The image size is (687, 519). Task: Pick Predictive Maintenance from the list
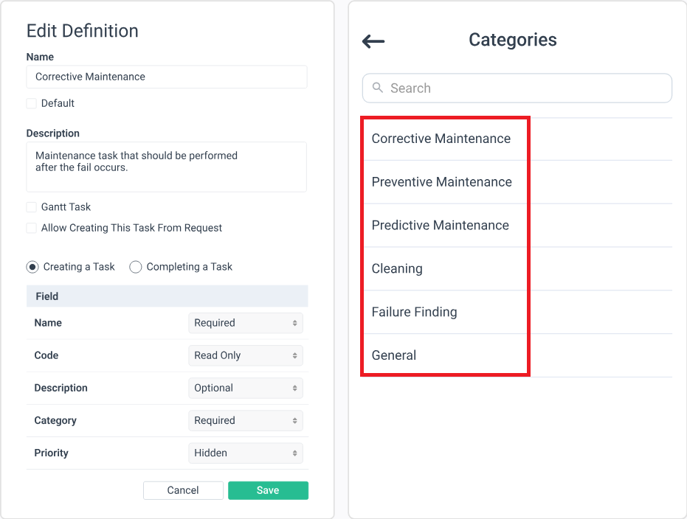tap(441, 226)
